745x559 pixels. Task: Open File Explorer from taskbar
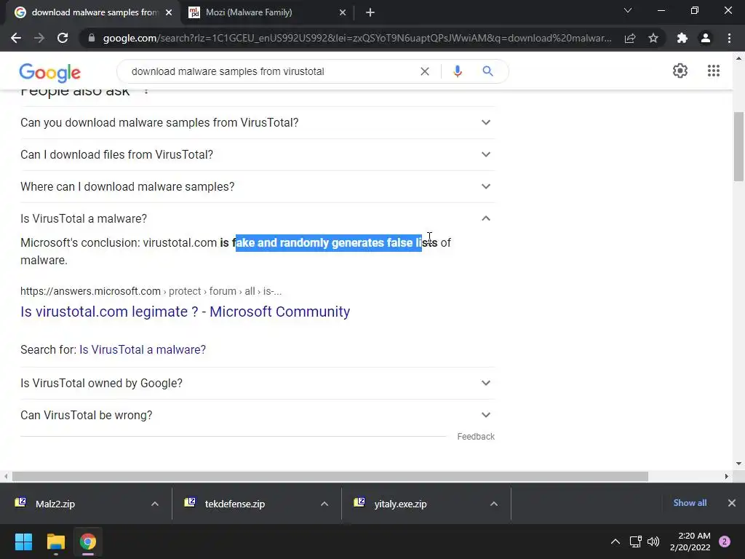(x=55, y=542)
